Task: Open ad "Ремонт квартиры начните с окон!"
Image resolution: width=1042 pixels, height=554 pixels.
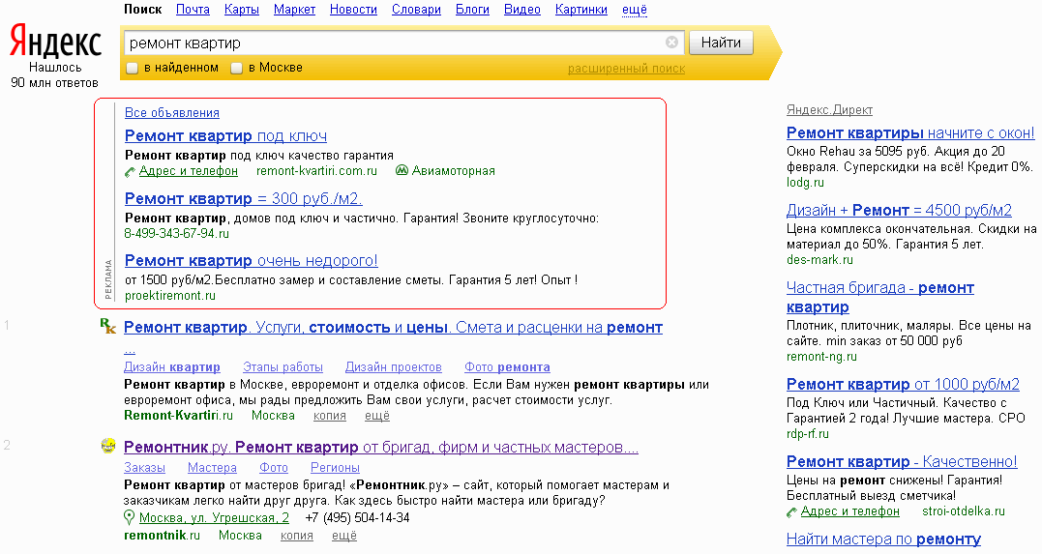Action: pyautogui.click(x=910, y=132)
